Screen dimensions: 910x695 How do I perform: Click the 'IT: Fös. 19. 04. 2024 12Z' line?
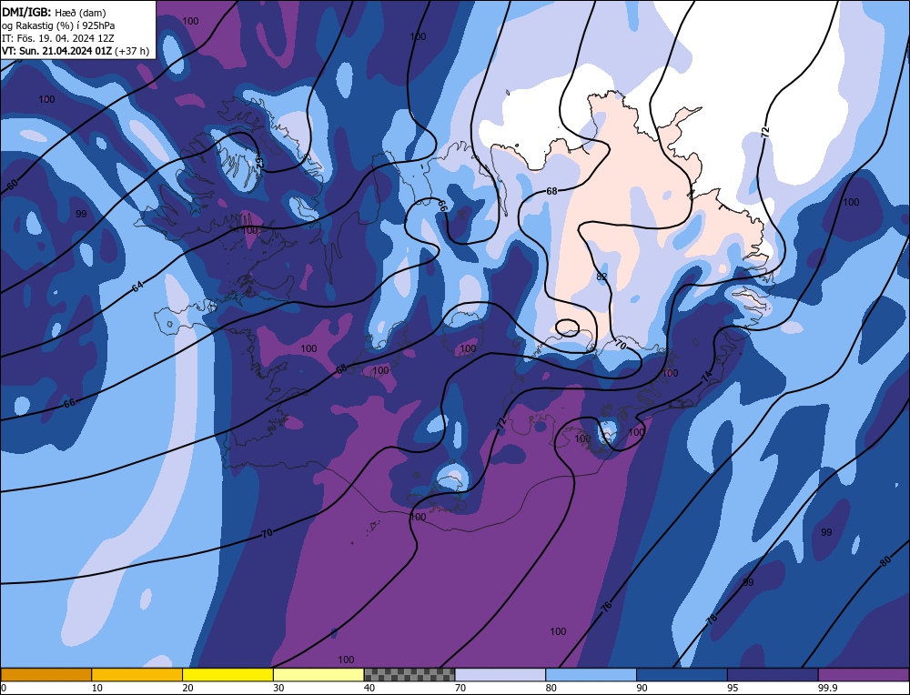coord(58,37)
